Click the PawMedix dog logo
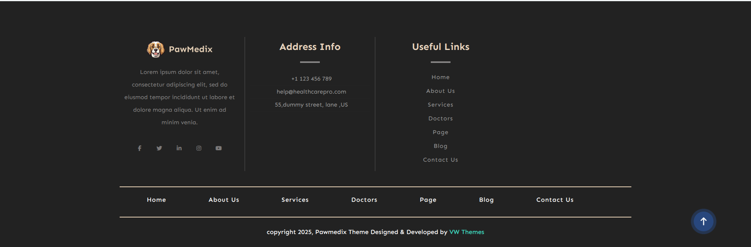The image size is (751, 247). (x=156, y=50)
